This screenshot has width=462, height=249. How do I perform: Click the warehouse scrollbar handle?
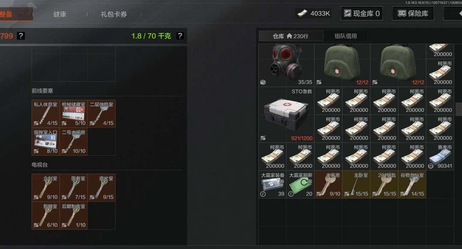click(459, 110)
